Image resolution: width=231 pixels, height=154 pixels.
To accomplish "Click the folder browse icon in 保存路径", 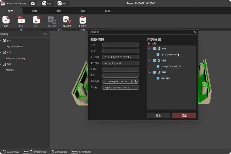I will [136, 81].
